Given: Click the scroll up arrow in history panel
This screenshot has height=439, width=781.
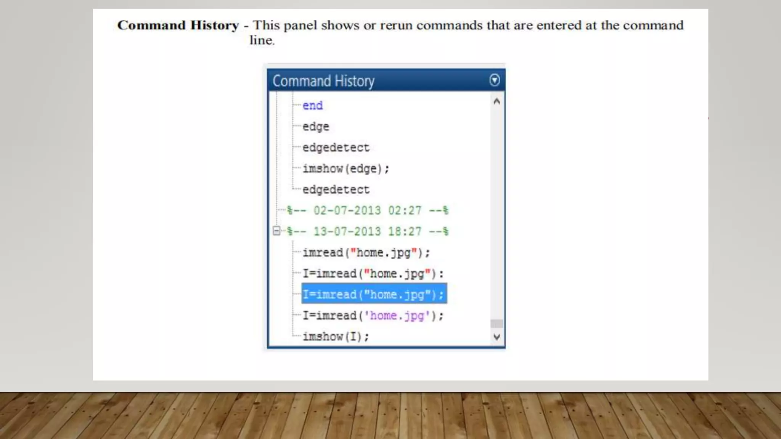Looking at the screenshot, I should coord(496,101).
